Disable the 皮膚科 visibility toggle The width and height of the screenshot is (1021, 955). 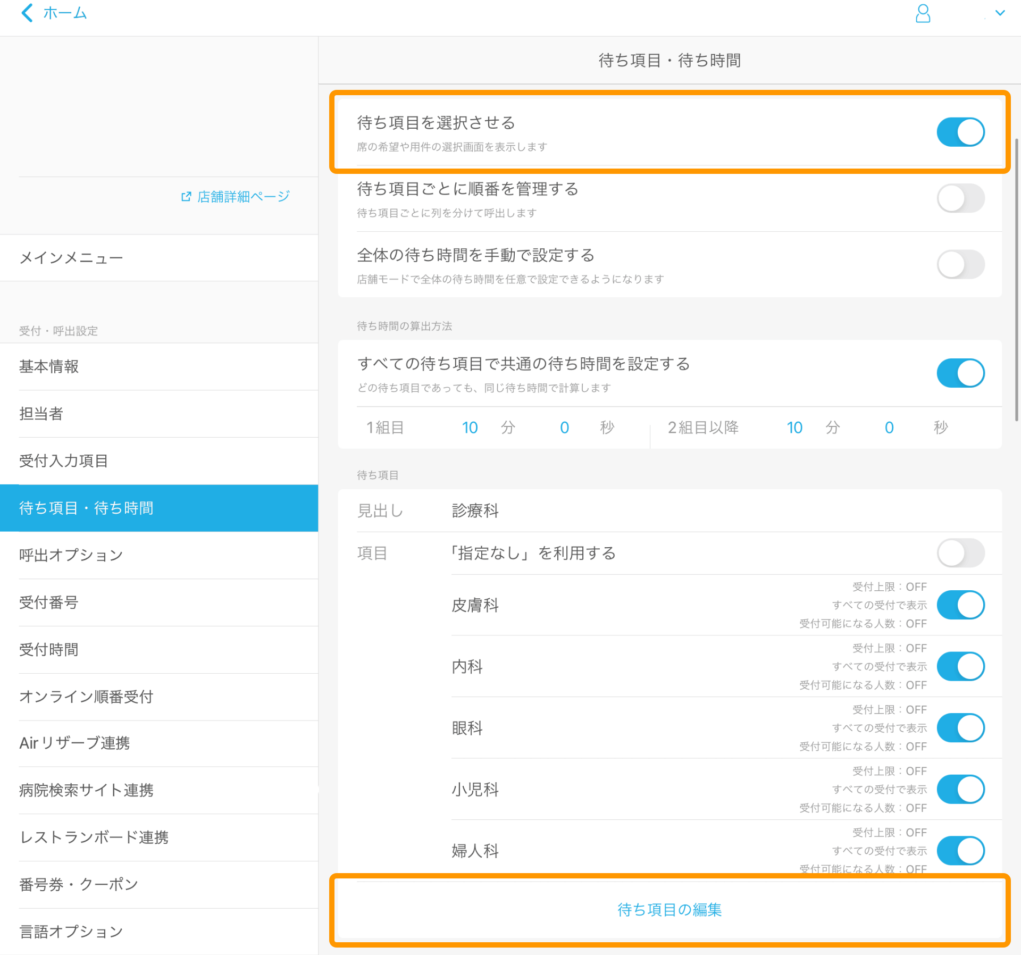(x=960, y=605)
